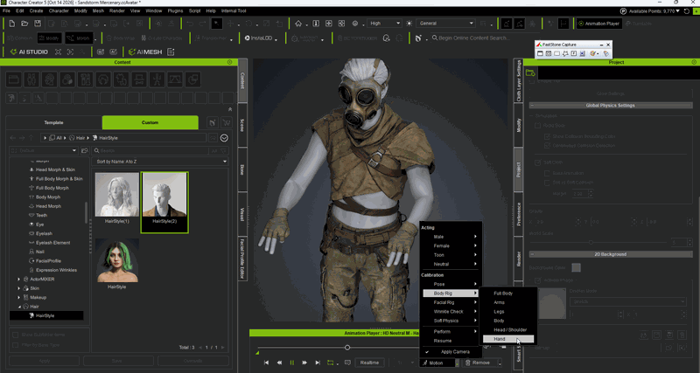
Task: Click the Morph toolbar button
Action: [80, 38]
